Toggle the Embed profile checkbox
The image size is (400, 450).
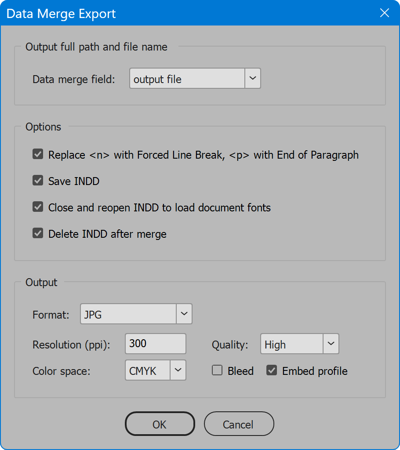tap(272, 370)
